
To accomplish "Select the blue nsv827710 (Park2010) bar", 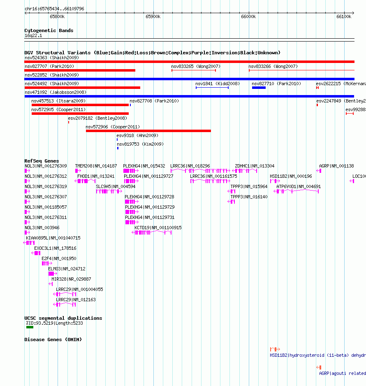I will (x=259, y=88).
